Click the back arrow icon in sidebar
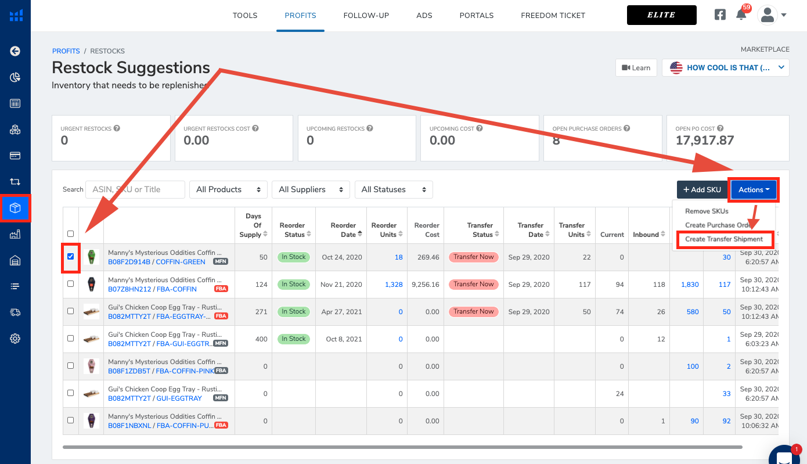This screenshot has width=807, height=464. (x=15, y=51)
